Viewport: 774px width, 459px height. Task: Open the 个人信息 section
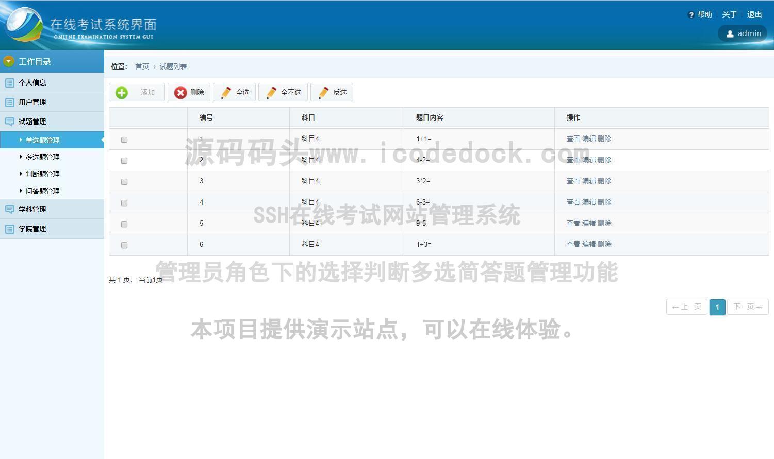pos(52,82)
